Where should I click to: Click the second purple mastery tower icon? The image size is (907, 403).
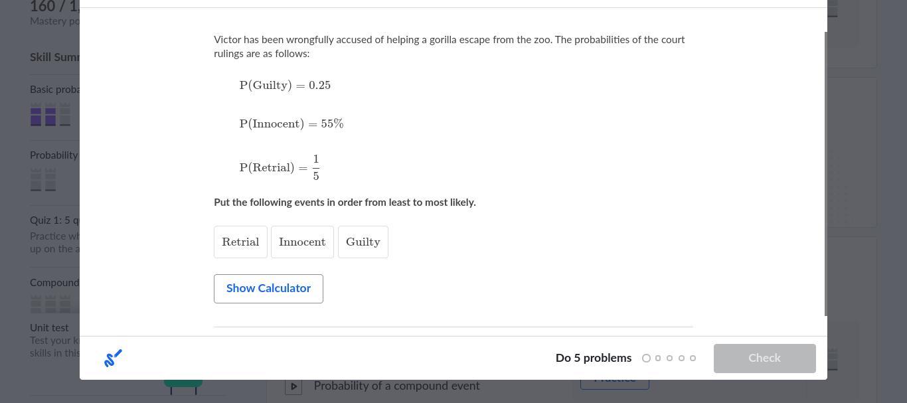50,116
